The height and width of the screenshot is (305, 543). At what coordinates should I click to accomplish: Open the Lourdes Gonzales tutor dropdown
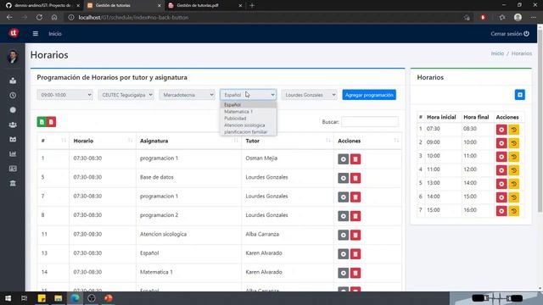tap(309, 95)
